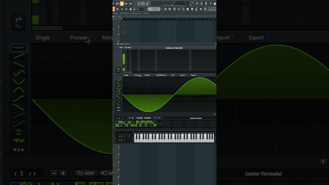Click the microphone one-click recording icon
Image resolution: width=329 pixels, height=185 pixels.
click(x=206, y=4)
